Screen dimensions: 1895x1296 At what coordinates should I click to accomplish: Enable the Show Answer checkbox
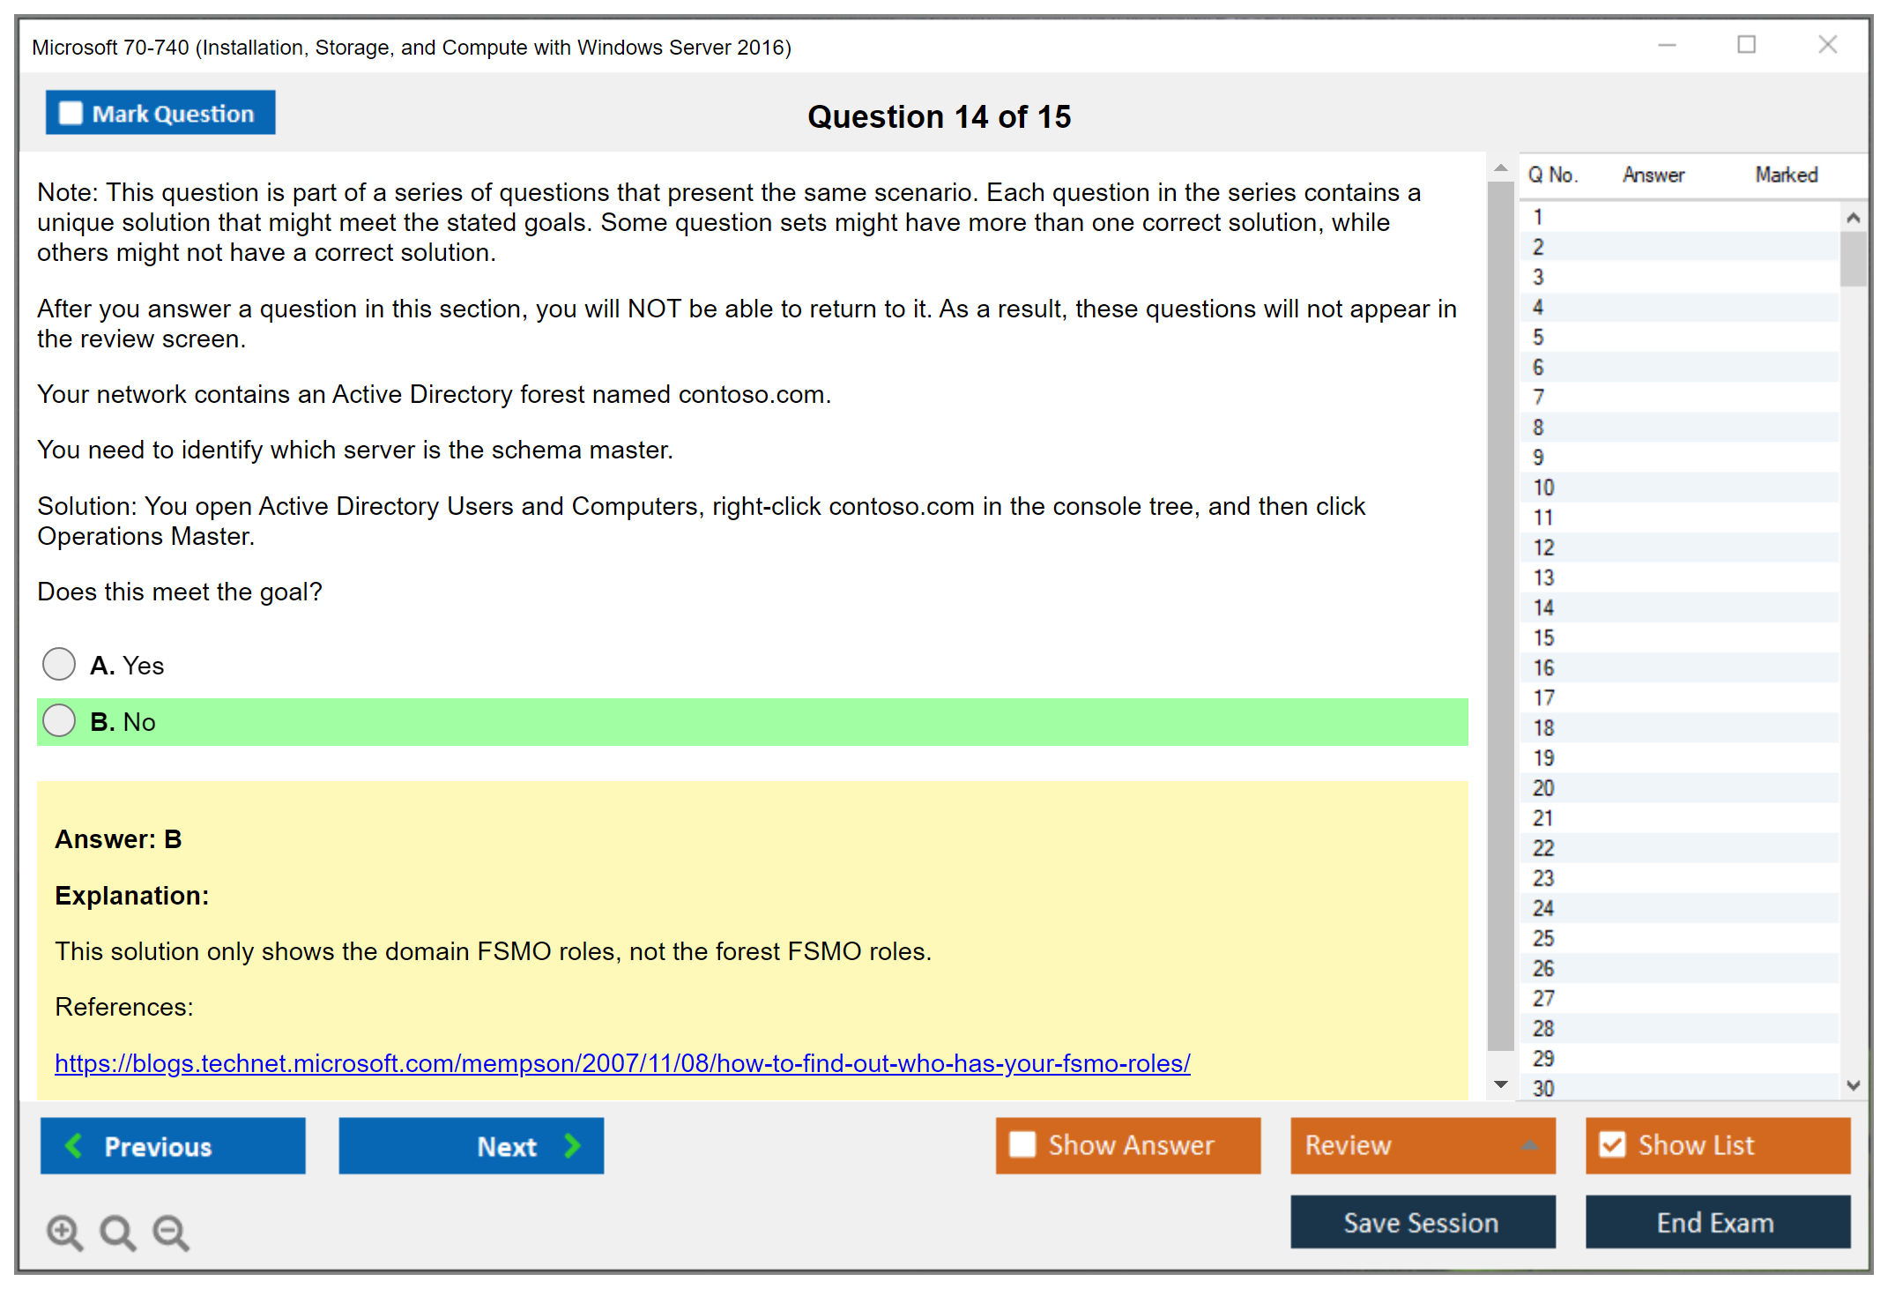pyautogui.click(x=1022, y=1145)
